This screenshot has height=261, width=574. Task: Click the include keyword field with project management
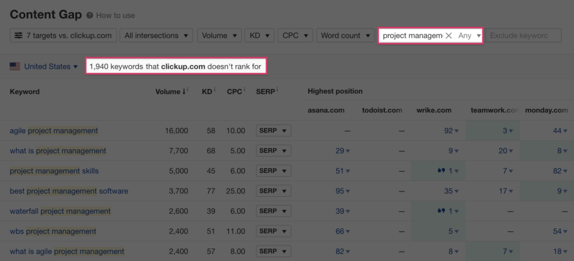click(413, 35)
